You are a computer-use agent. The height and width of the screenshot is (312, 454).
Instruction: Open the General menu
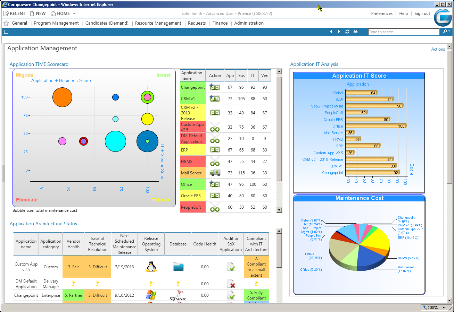[x=19, y=23]
